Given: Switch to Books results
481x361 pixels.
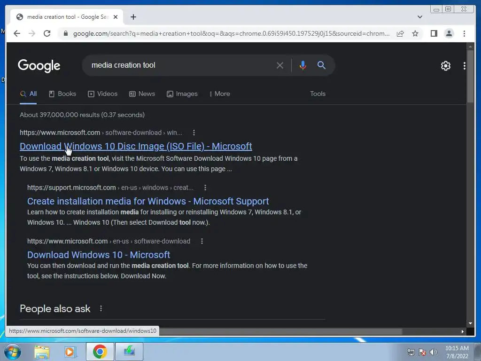Looking at the screenshot, I should (62, 94).
